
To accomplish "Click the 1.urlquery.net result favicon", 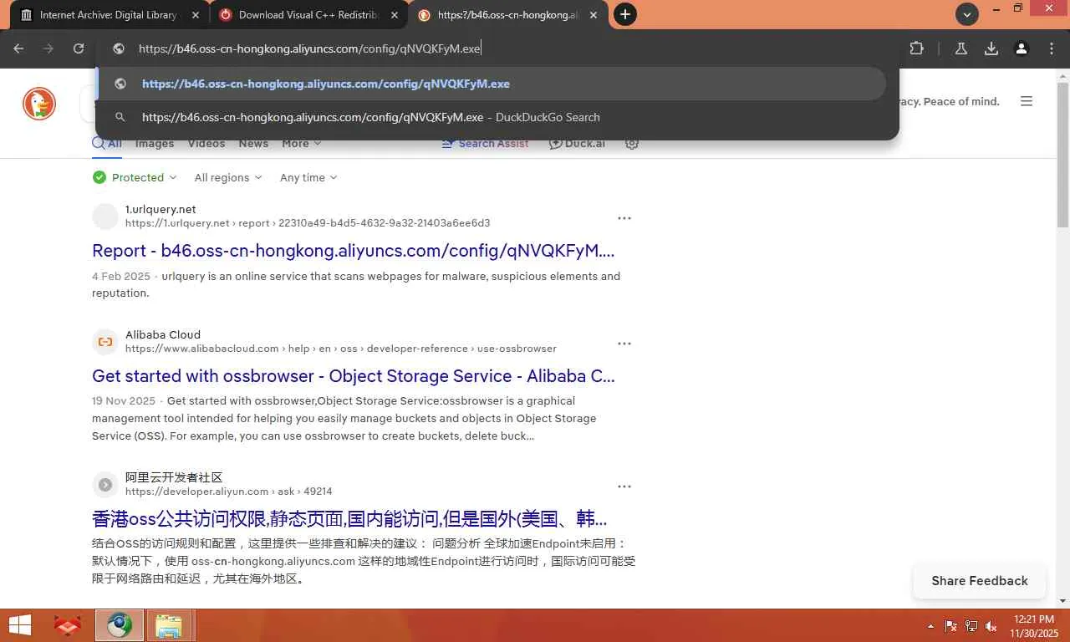I will [x=105, y=216].
